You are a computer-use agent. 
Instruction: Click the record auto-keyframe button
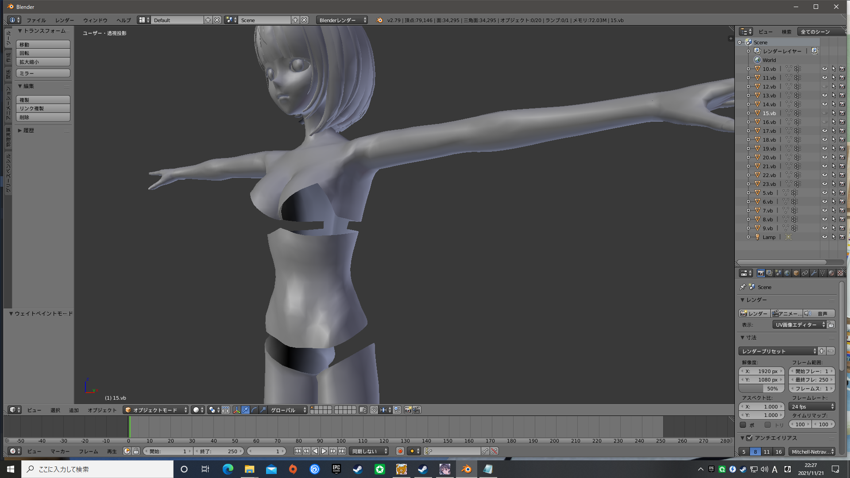[x=400, y=451]
